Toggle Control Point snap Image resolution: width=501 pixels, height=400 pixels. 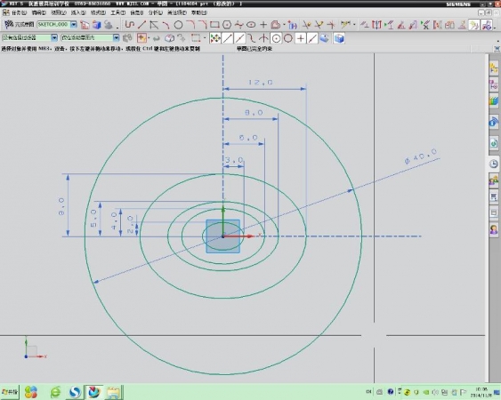[x=252, y=38]
